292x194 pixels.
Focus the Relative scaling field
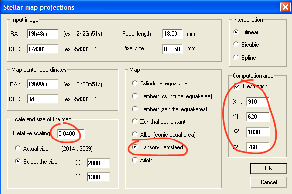(71, 134)
